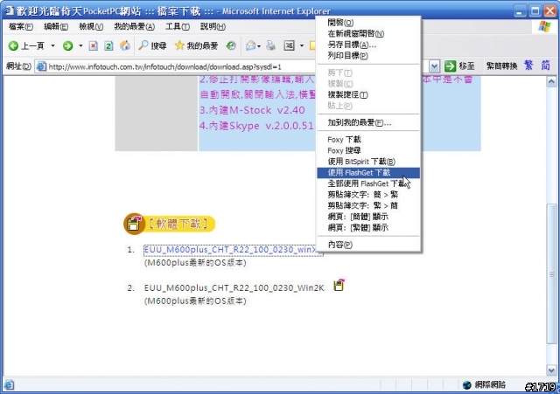
Task: Select Foxy 搜尋 context entry
Action: point(368,150)
